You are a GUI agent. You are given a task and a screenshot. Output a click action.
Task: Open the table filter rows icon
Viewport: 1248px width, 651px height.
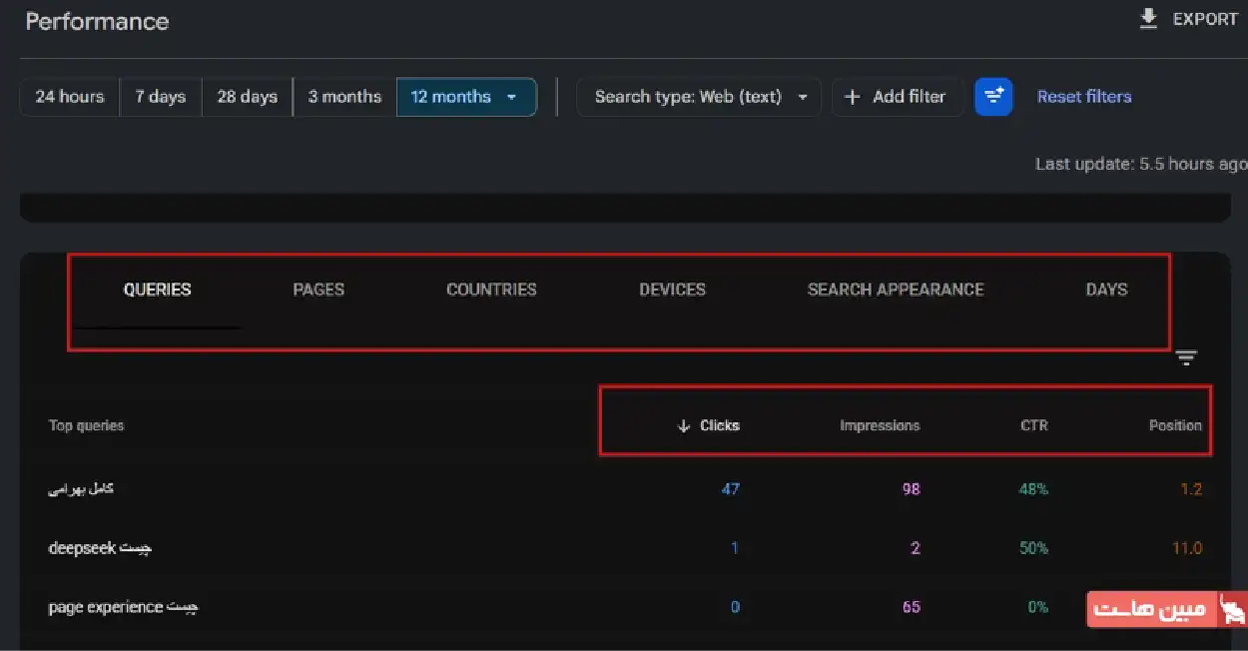point(1186,357)
